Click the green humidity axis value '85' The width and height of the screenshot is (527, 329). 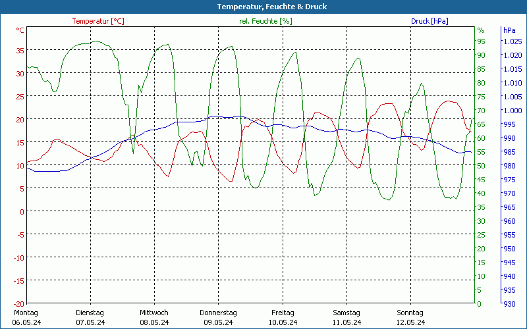click(x=482, y=69)
